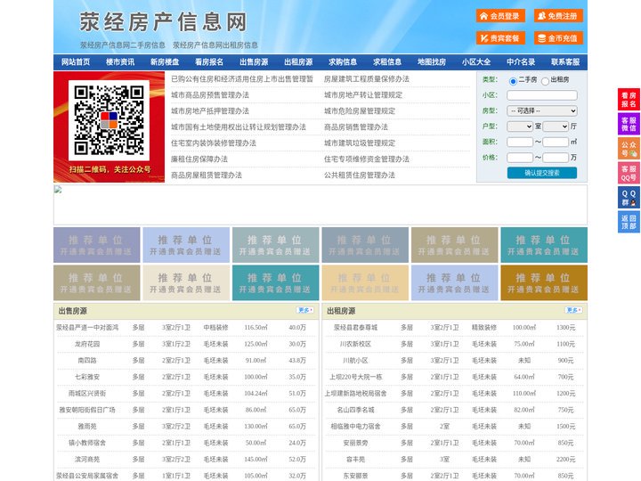Open 中介名录 navigation item
641x481 pixels.
521,62
